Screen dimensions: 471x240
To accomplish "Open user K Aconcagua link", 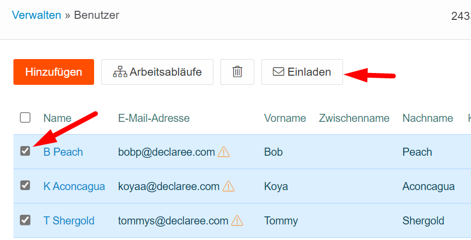I will [74, 186].
